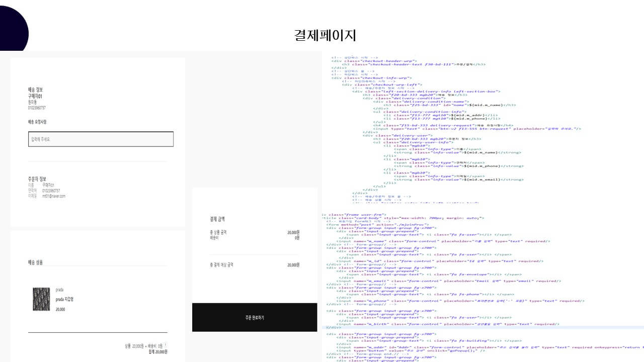Click the '배송 요청사항' label
The height and width of the screenshot is (362, 644).
tap(37, 122)
